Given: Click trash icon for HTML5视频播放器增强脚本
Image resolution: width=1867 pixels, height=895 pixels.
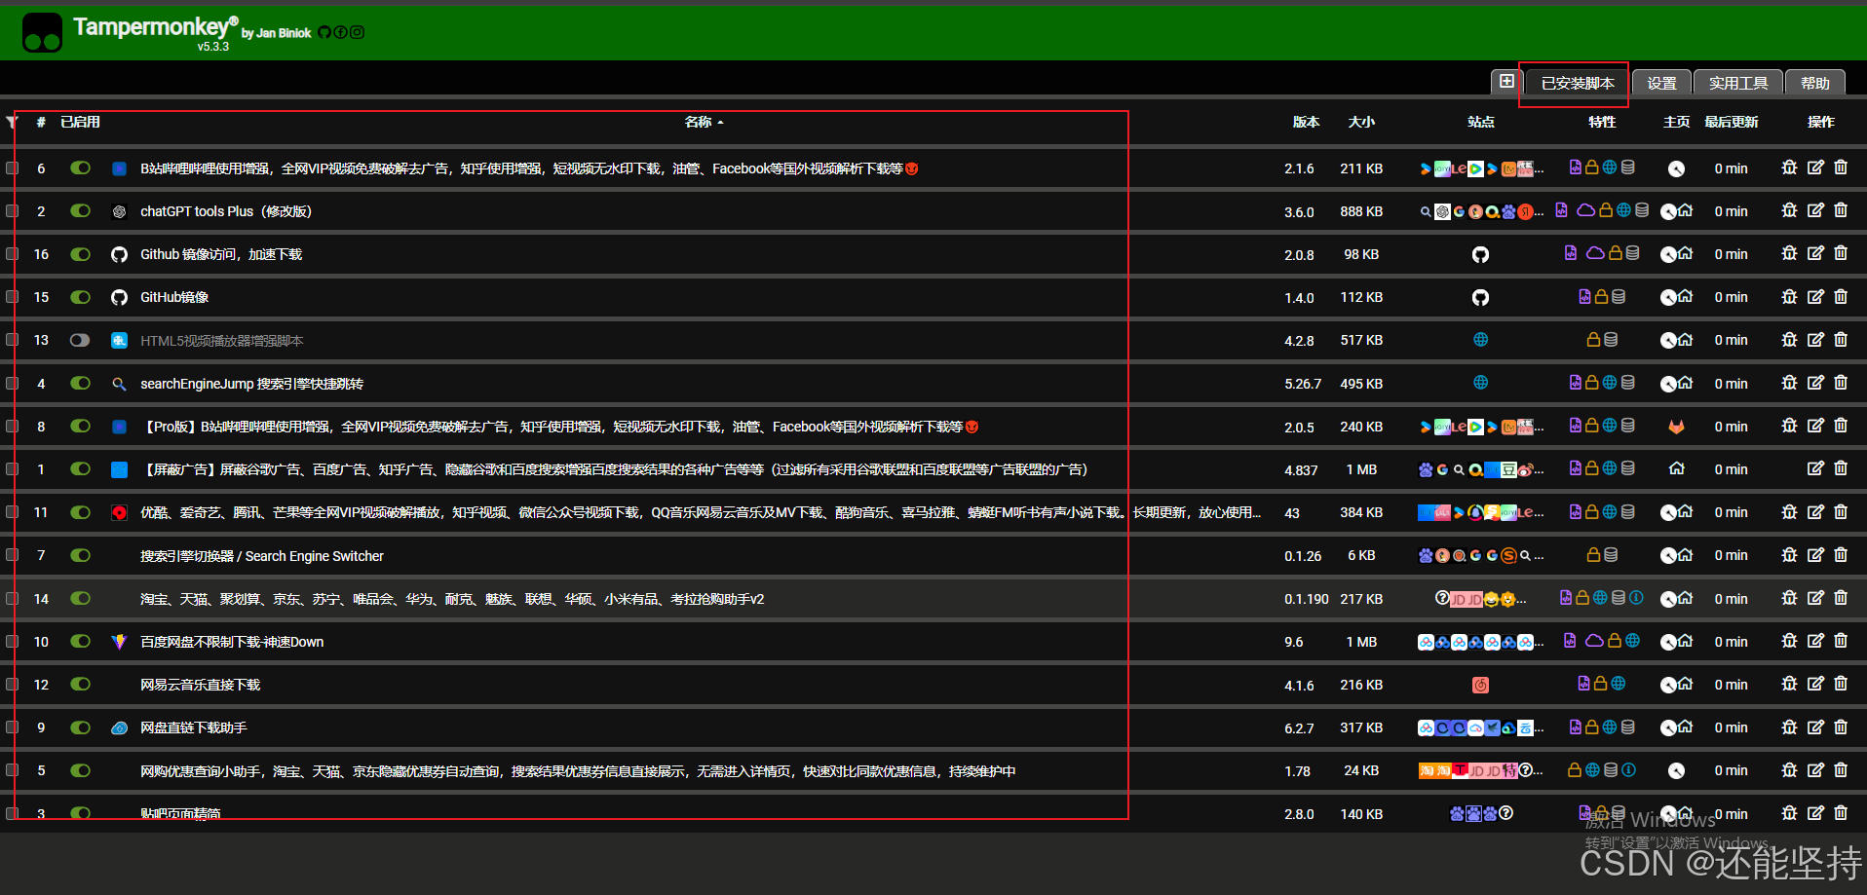Looking at the screenshot, I should [1841, 339].
